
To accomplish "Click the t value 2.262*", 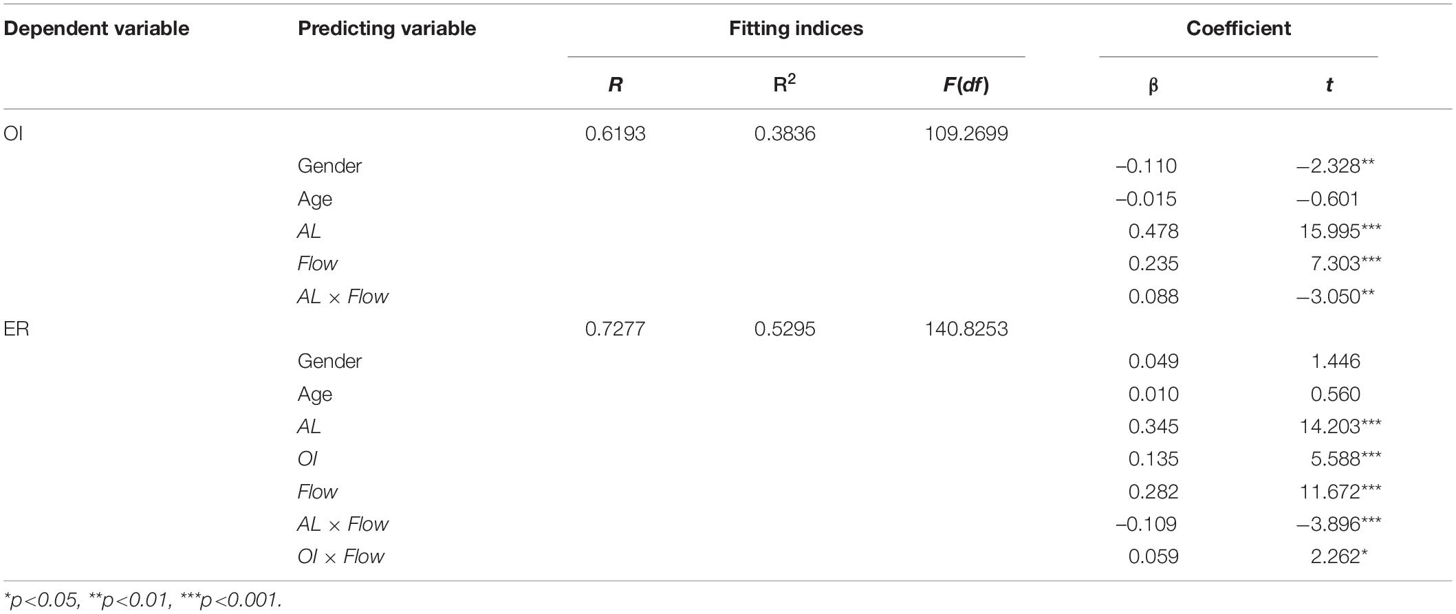I will coord(1338,556).
